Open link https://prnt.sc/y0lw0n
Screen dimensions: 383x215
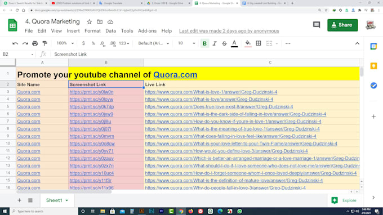91,92
